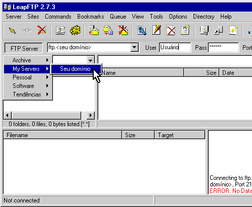The image size is (252, 207).
Task: Open the local directory path dropdown
Action: click(91, 60)
